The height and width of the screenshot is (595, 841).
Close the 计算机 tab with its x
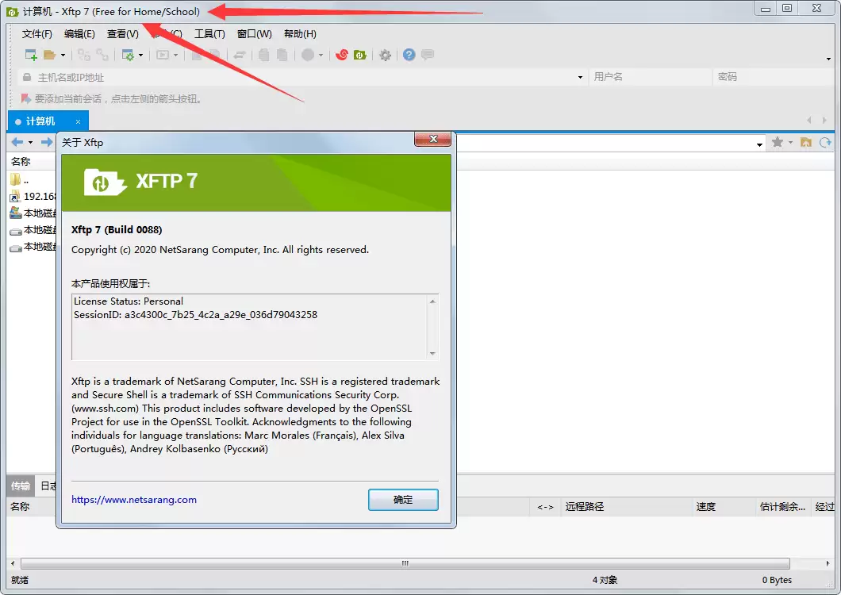click(x=78, y=122)
